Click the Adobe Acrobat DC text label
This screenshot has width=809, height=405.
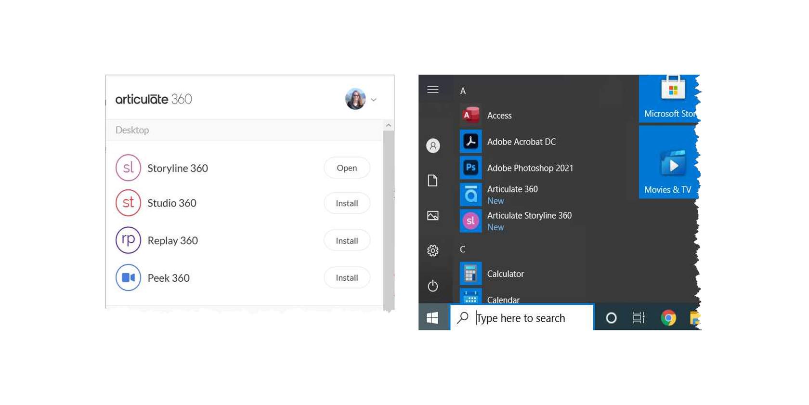click(x=522, y=142)
